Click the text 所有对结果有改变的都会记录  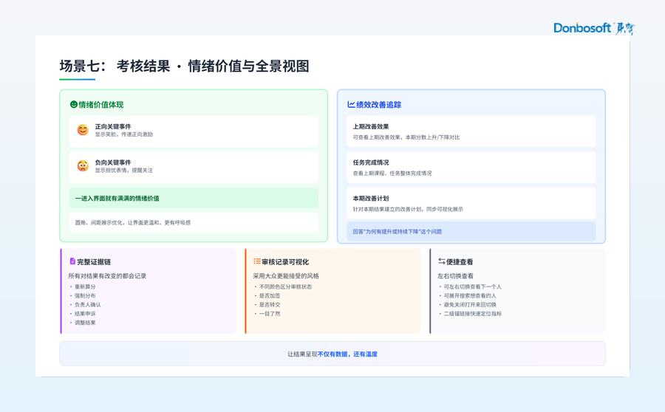point(107,276)
